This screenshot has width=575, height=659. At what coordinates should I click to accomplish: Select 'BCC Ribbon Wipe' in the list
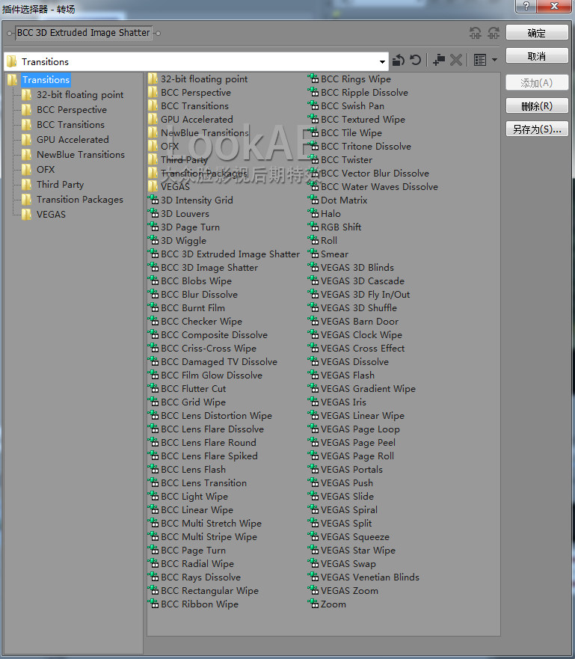pos(200,604)
